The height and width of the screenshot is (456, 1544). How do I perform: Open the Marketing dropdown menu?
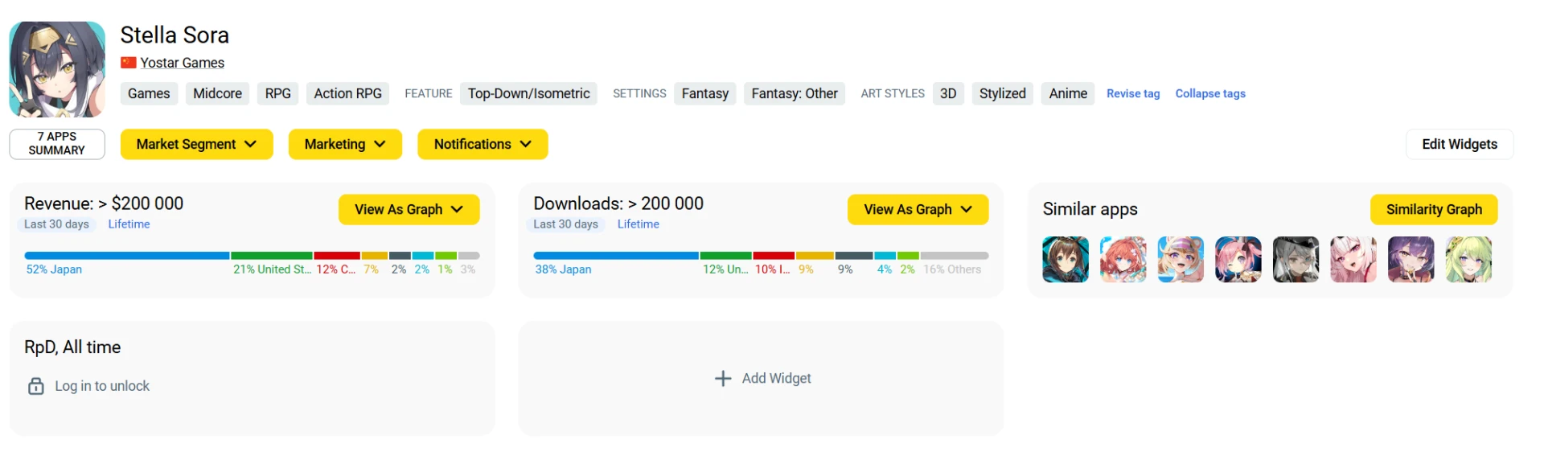pos(345,145)
